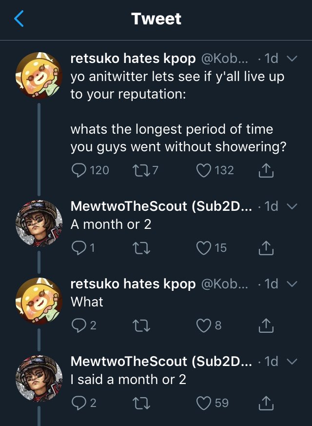Share the "I said a month or 2" tweet

point(264,403)
